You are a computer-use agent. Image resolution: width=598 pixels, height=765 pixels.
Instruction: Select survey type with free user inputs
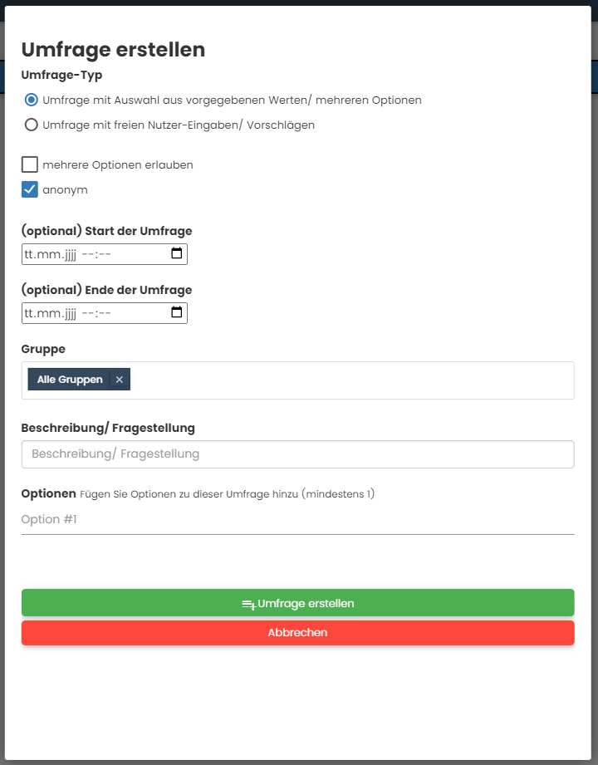tap(32, 125)
